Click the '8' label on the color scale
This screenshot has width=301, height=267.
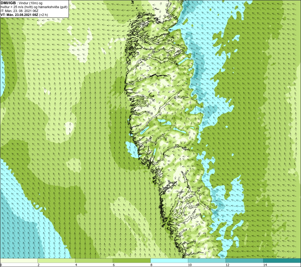(x=151, y=265)
